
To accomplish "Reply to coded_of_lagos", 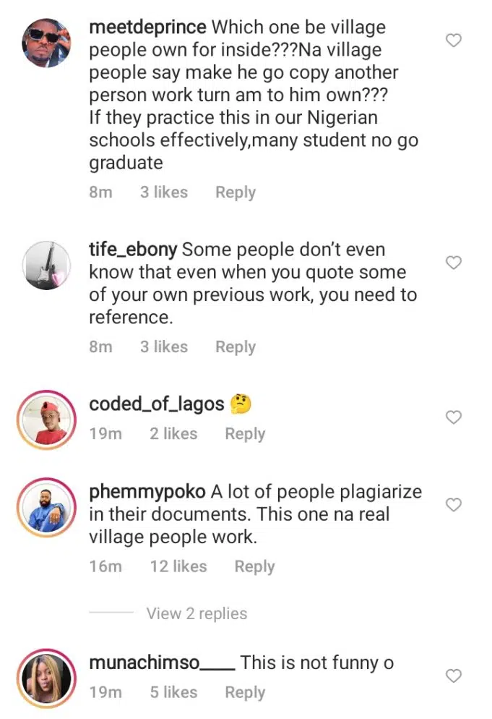I will coord(245,434).
